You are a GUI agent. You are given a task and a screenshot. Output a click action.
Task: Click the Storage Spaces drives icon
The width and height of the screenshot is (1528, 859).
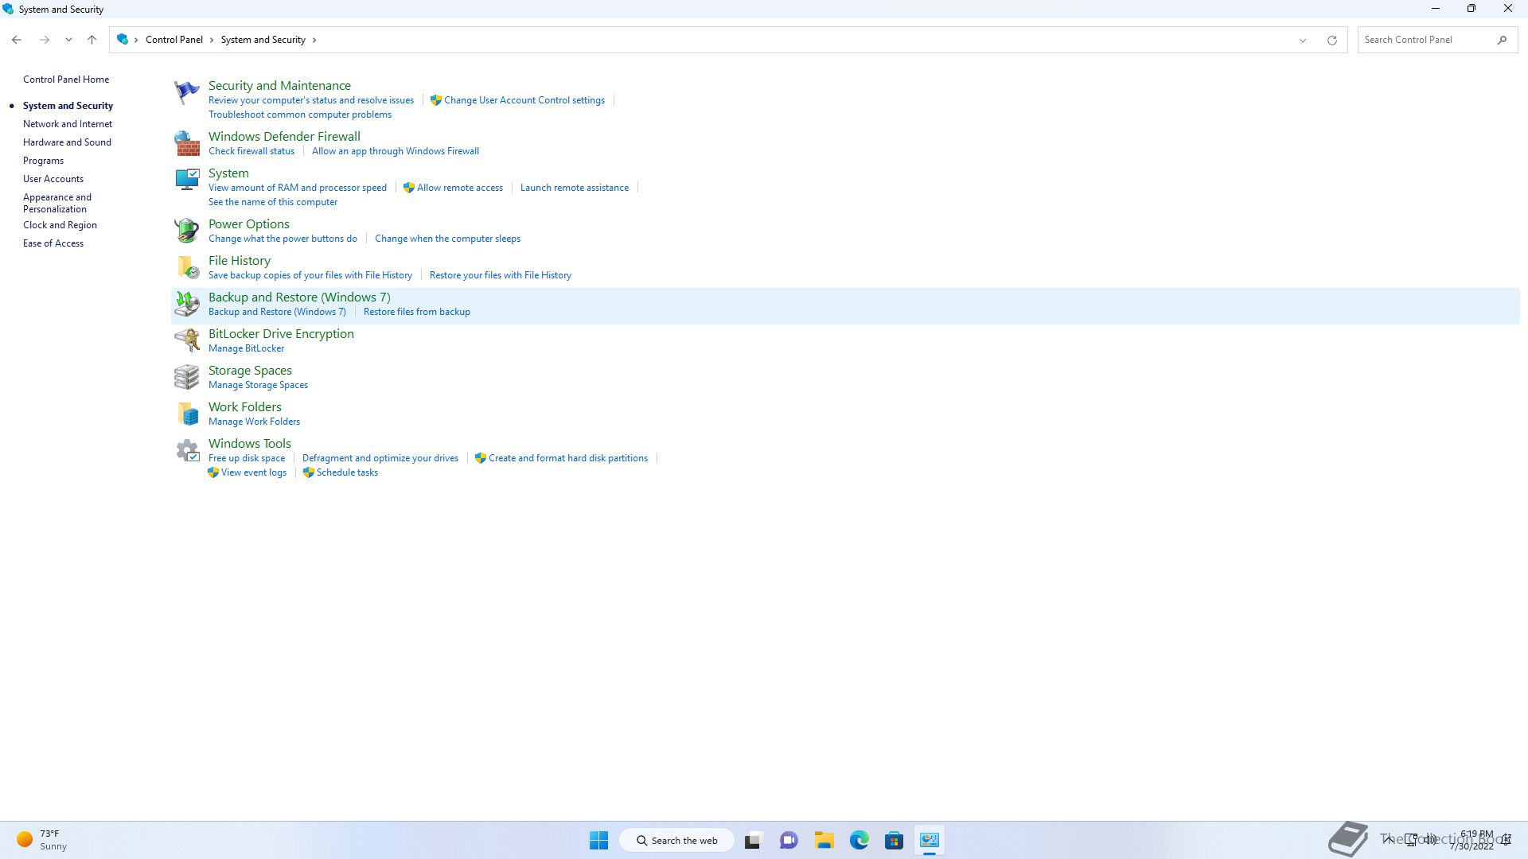coord(187,377)
